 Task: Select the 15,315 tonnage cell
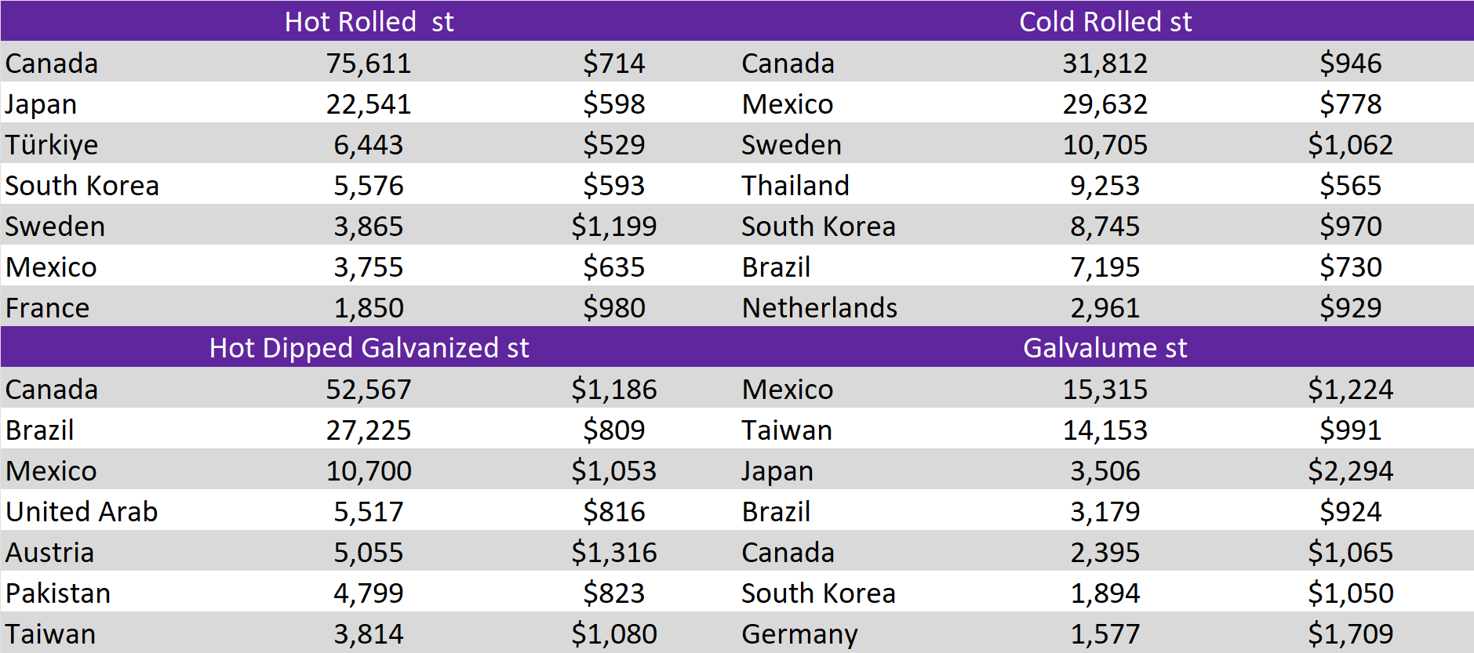(x=1105, y=390)
